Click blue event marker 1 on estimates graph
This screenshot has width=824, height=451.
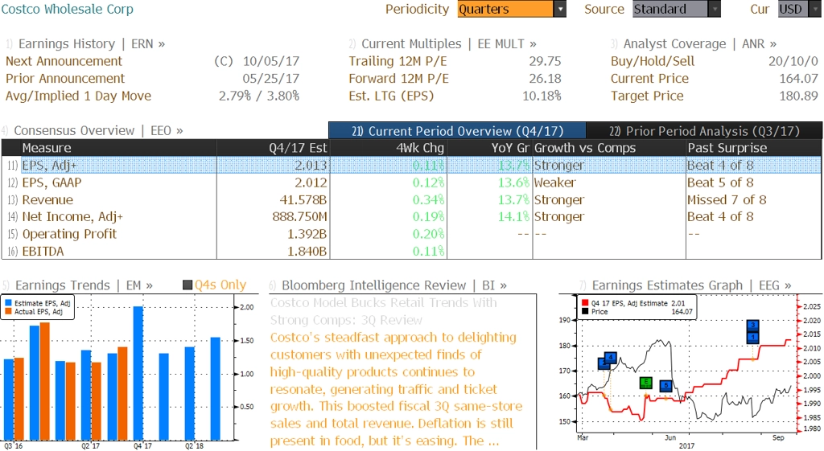click(x=752, y=337)
